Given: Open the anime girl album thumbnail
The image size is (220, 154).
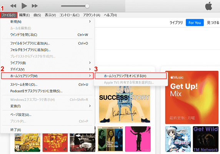Looking at the screenshot, I should pos(178,139).
